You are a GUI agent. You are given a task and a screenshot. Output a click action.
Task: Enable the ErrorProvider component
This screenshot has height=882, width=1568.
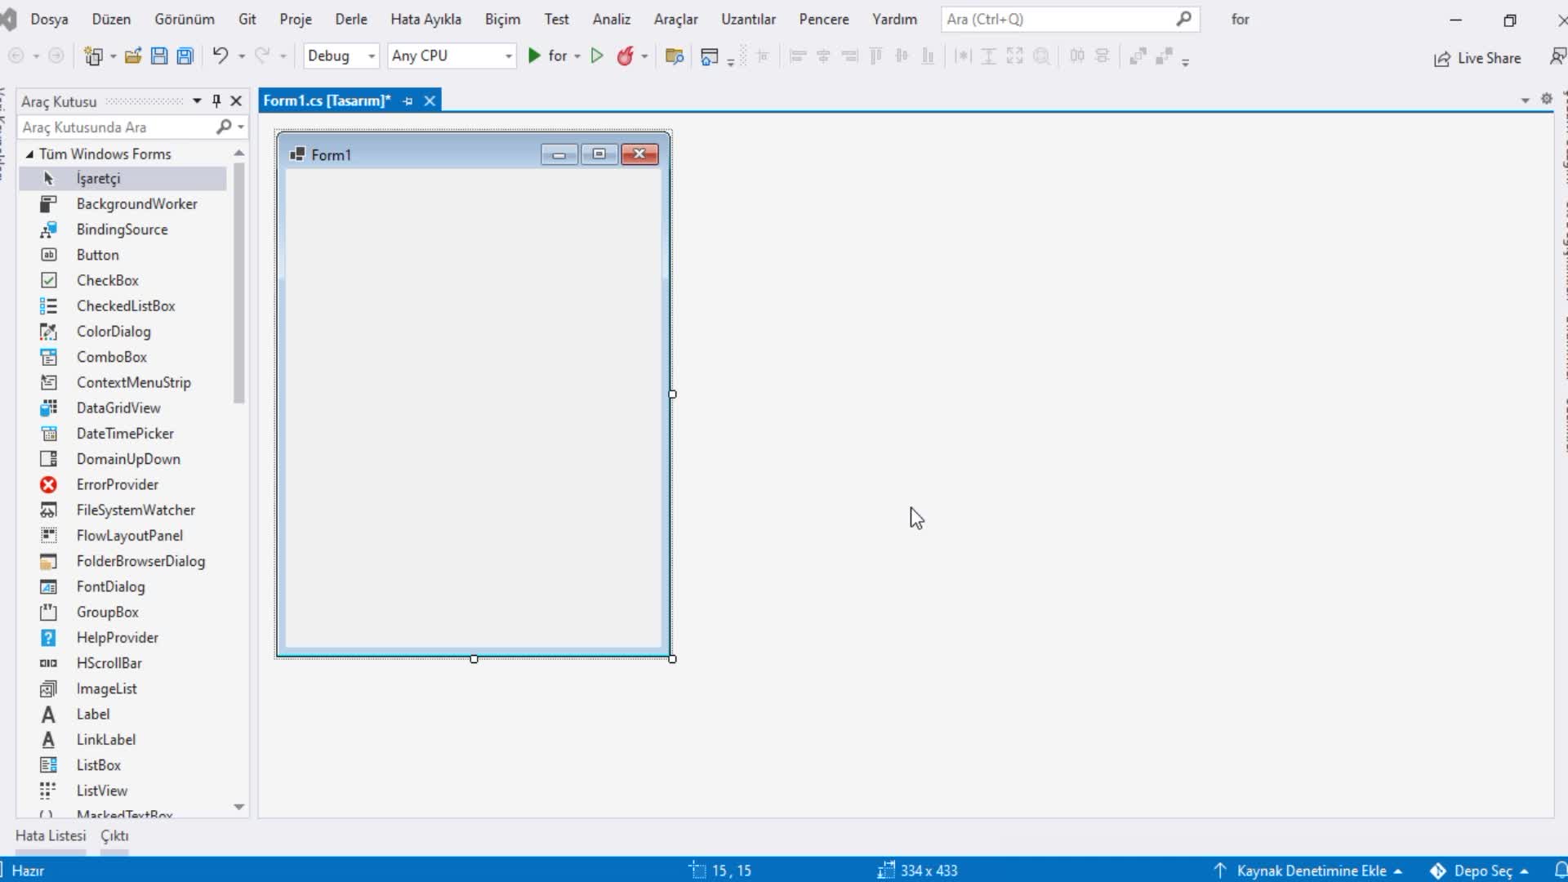116,483
